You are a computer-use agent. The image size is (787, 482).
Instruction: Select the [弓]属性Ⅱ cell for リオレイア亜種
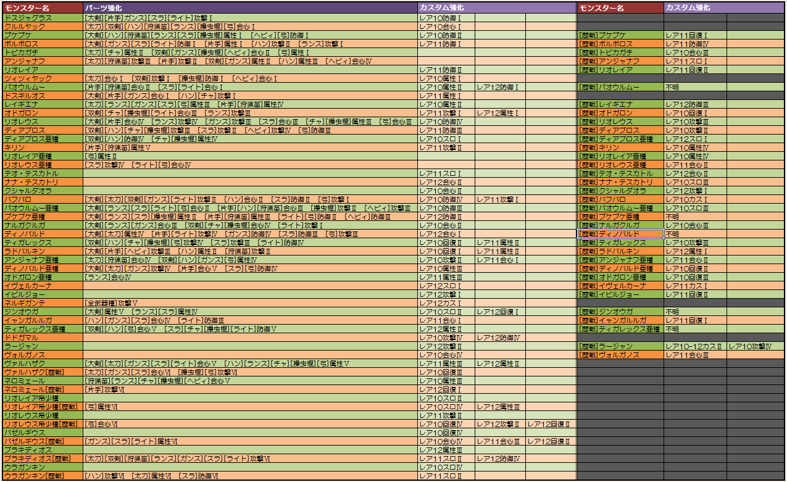point(251,156)
